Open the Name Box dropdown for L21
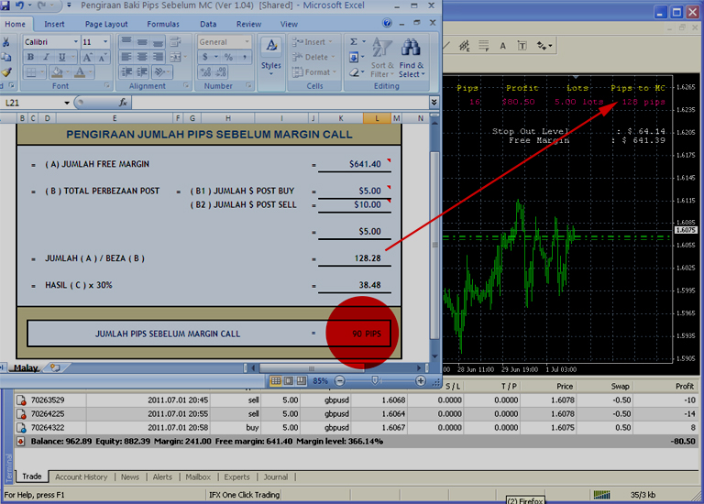The width and height of the screenshot is (704, 504). (67, 103)
